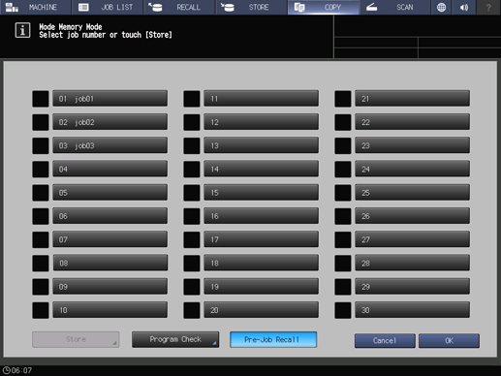The height and width of the screenshot is (376, 501).
Task: Tick the black box beside slot 30
Action: coord(343,310)
